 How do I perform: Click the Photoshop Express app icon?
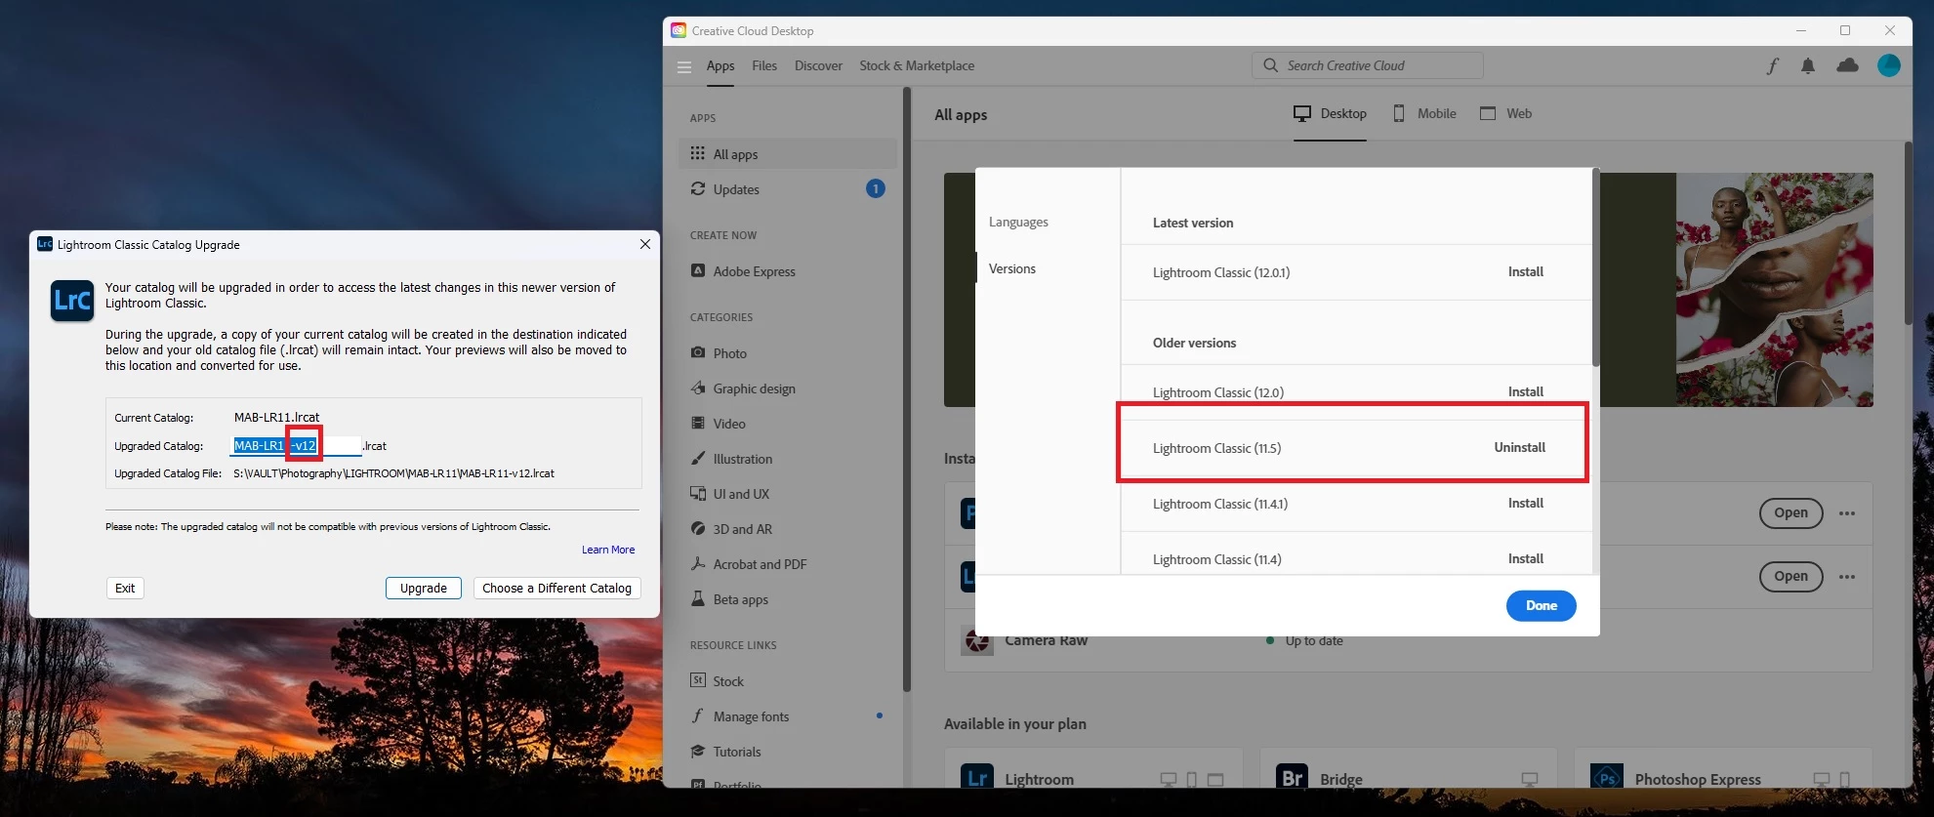[x=1607, y=776]
